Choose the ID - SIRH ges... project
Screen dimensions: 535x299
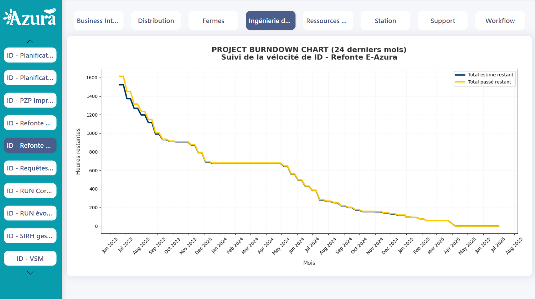tap(30, 236)
